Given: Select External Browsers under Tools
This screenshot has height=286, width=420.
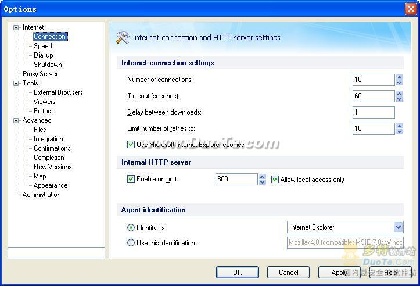Looking at the screenshot, I should 58,92.
